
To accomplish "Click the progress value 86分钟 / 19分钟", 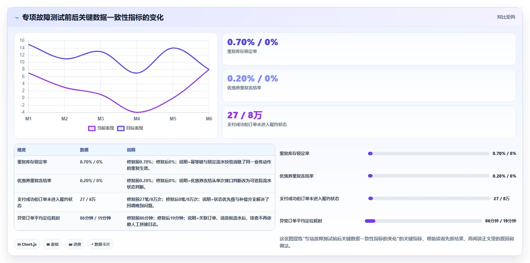I will tap(501, 221).
